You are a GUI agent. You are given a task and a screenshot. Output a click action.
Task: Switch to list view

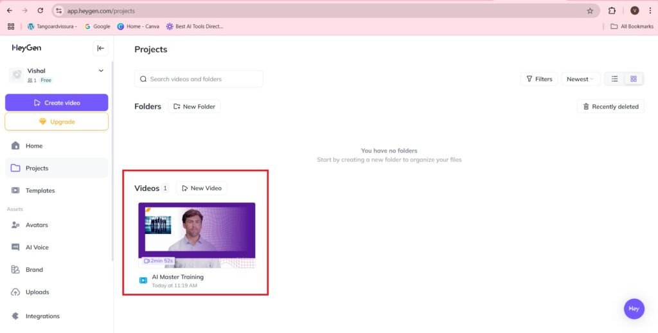pos(614,79)
